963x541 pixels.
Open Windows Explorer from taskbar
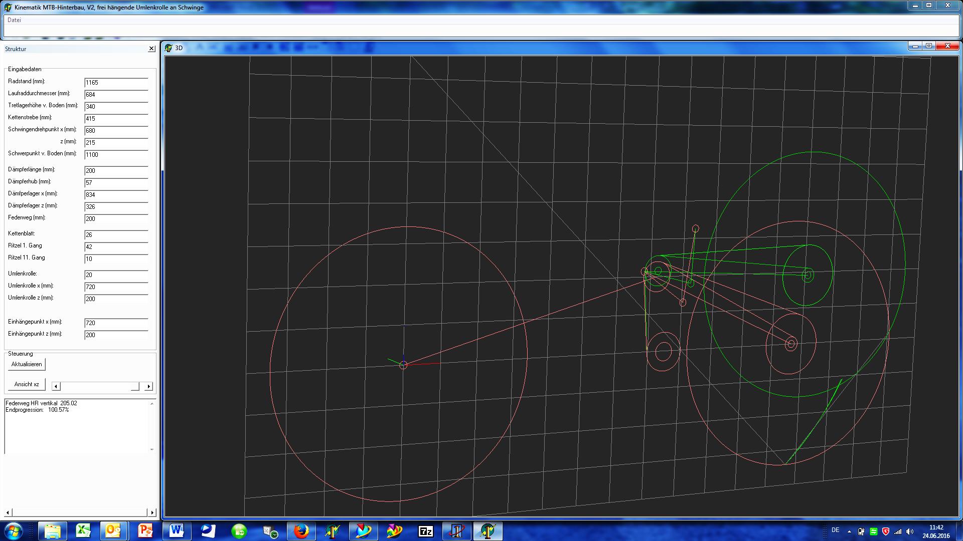[x=53, y=531]
